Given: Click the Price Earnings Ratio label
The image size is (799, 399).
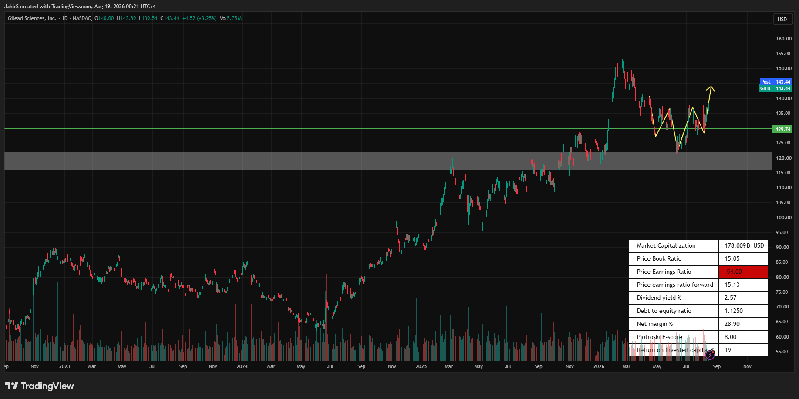Looking at the screenshot, I should [664, 272].
